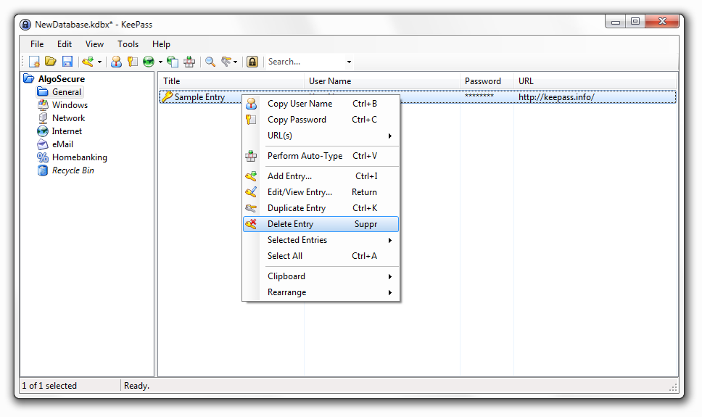
Task: Select the Homebanking group in tree
Action: 80,157
